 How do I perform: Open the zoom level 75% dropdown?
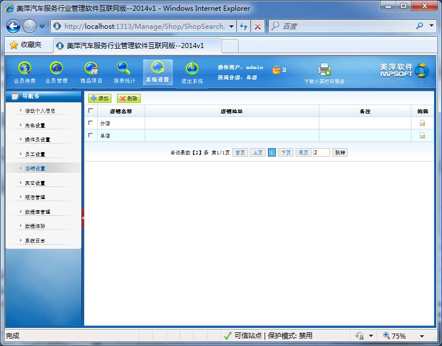(421, 336)
